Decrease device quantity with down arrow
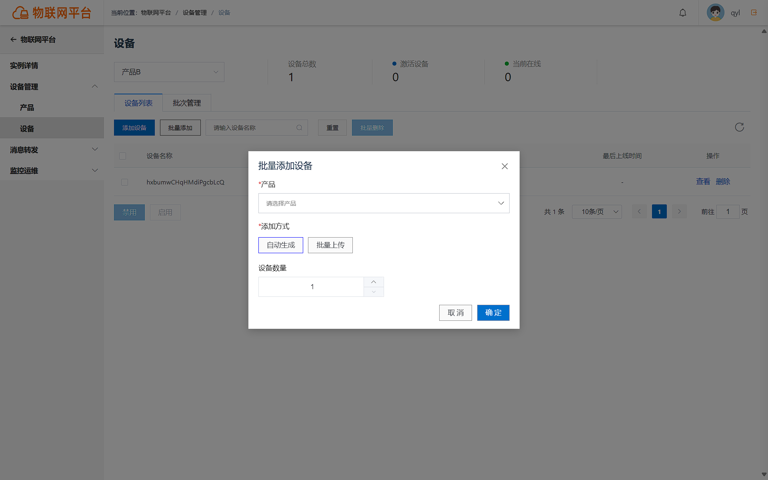Image resolution: width=768 pixels, height=480 pixels. coord(374,292)
